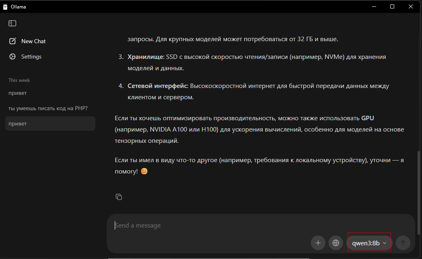This screenshot has height=259, width=422.
Task: Minimize the Ollama window
Action: point(374,6)
